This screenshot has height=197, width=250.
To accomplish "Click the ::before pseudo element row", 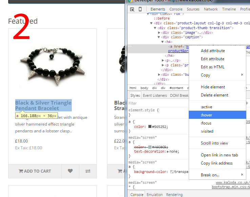I will (162, 19).
